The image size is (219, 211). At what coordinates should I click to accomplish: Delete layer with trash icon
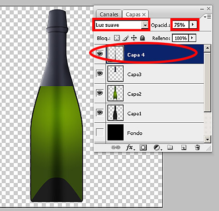pyautogui.click(x=197, y=147)
